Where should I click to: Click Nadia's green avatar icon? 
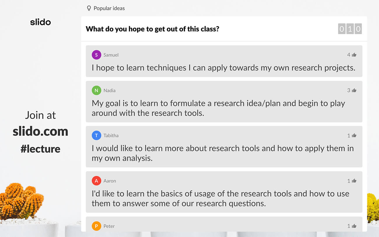pyautogui.click(x=96, y=90)
